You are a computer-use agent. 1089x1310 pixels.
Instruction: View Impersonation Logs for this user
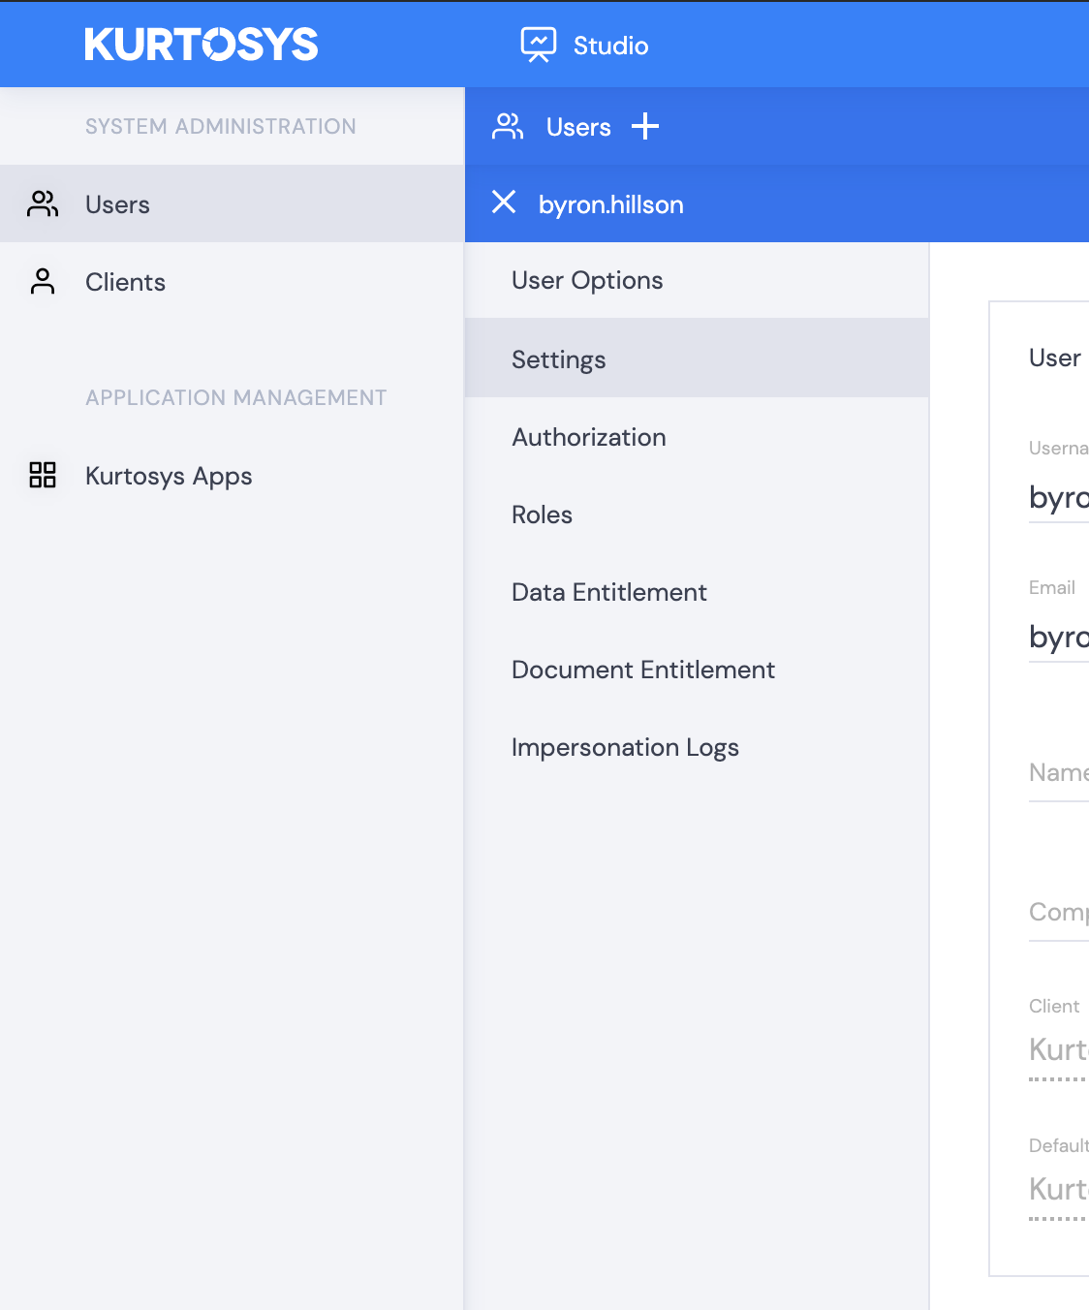coord(625,747)
